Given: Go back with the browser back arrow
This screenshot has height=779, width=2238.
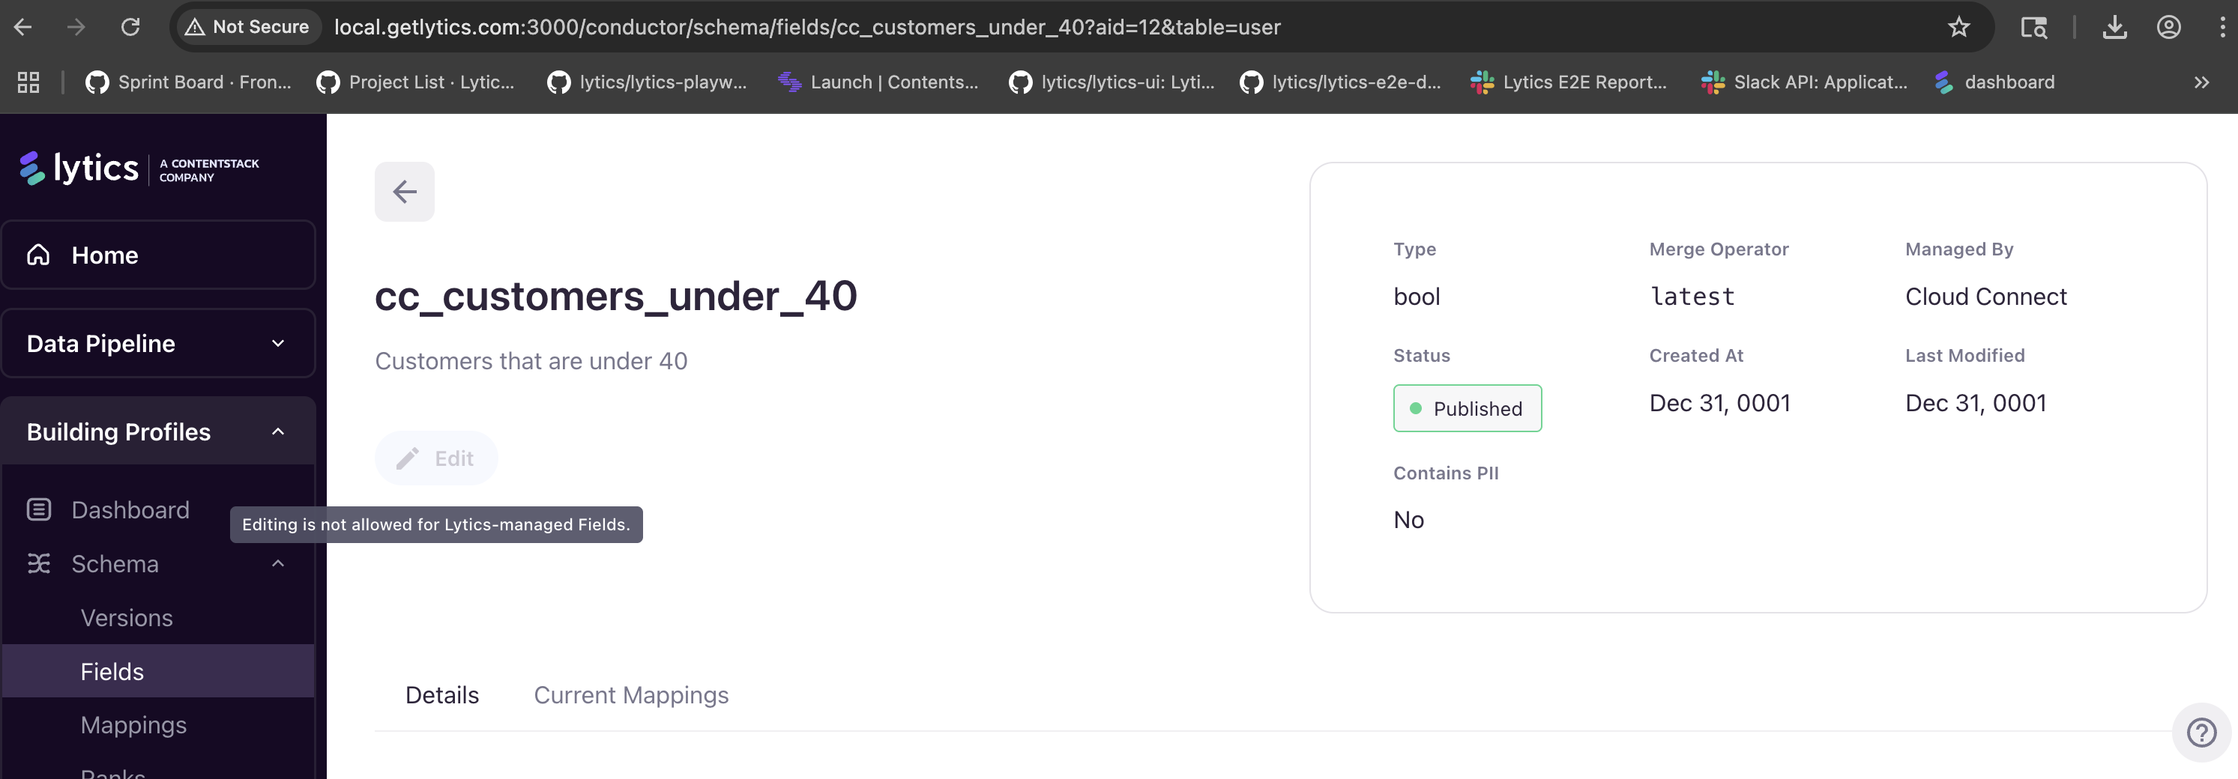Looking at the screenshot, I should pyautogui.click(x=23, y=27).
